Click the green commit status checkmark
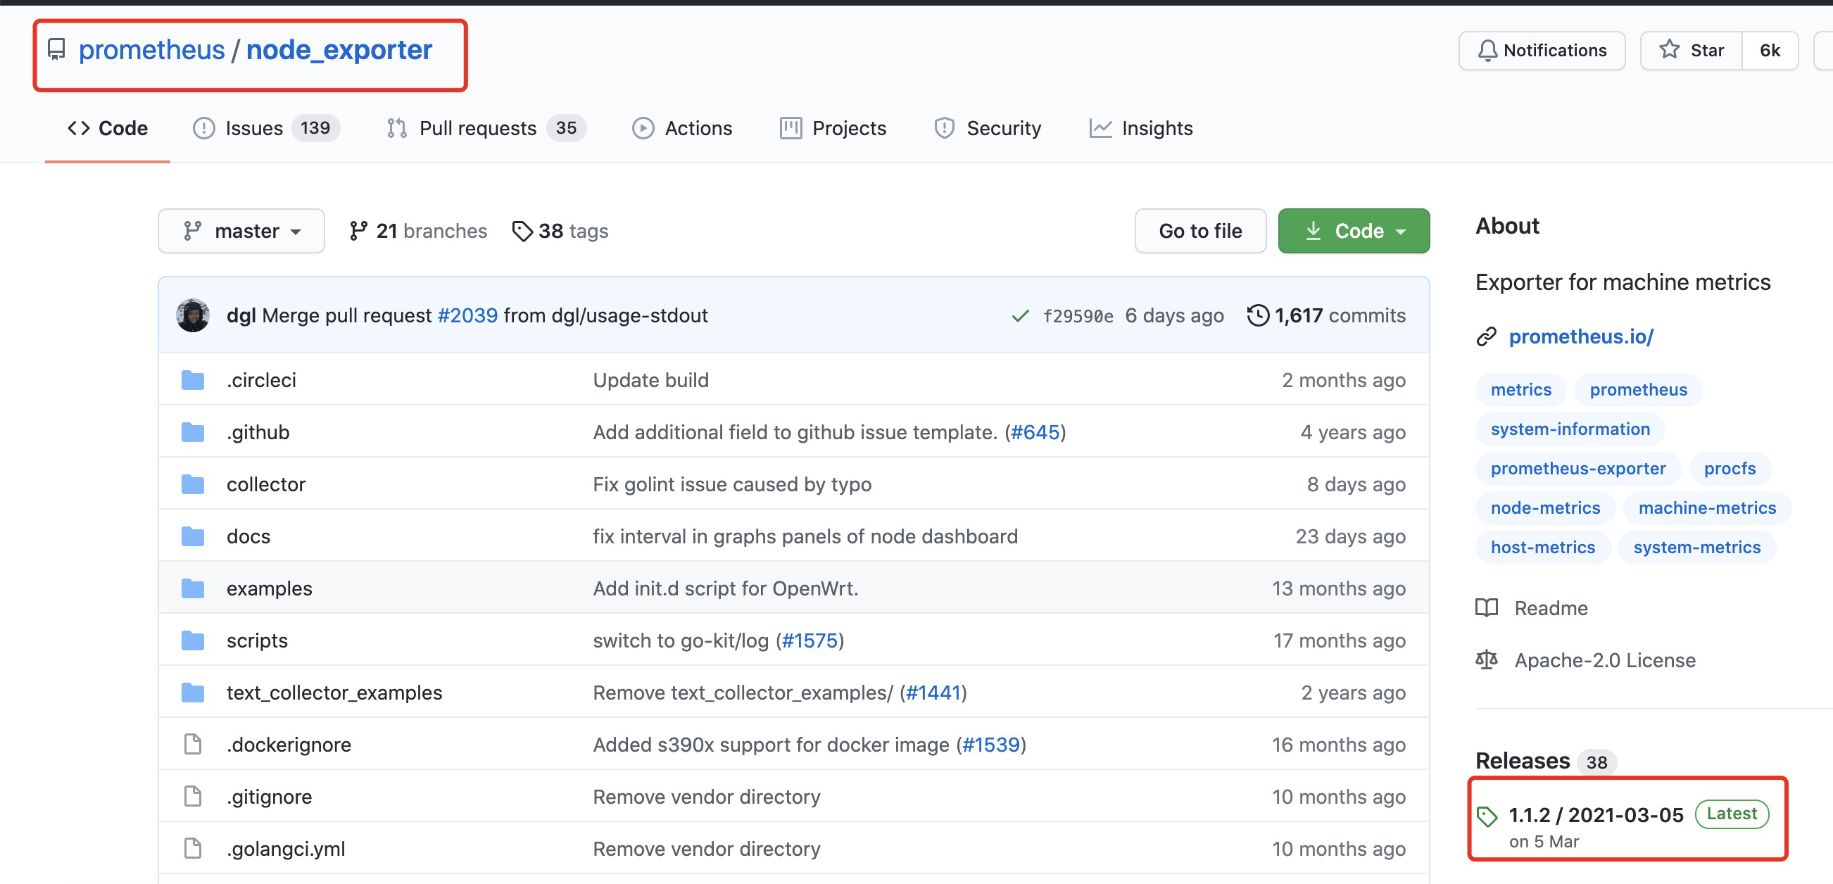The image size is (1833, 884). coord(1020,315)
